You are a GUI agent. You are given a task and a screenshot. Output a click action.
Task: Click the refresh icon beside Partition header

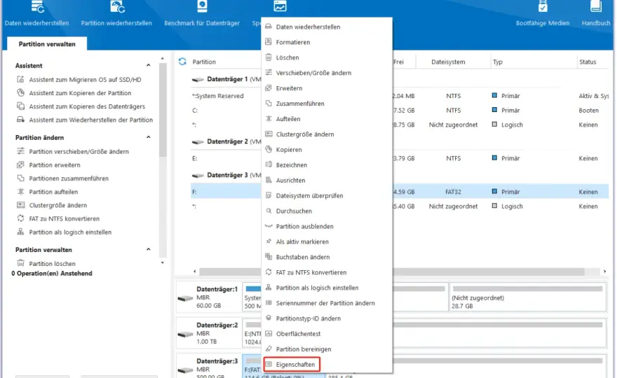pyautogui.click(x=182, y=62)
